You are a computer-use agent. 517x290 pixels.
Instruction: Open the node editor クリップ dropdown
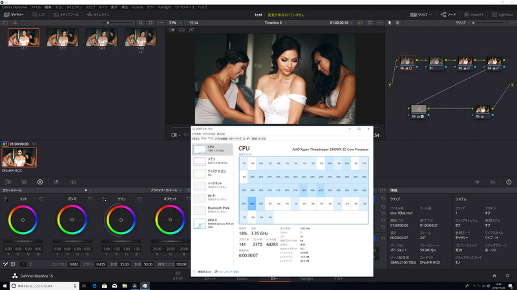tap(462, 23)
